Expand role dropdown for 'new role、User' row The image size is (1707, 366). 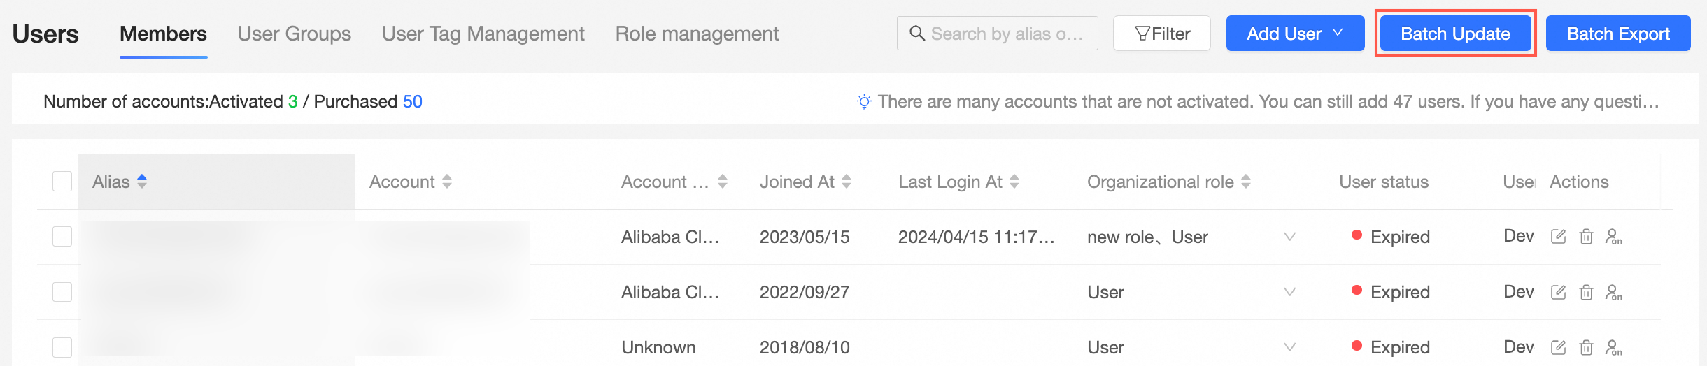pyautogui.click(x=1290, y=237)
